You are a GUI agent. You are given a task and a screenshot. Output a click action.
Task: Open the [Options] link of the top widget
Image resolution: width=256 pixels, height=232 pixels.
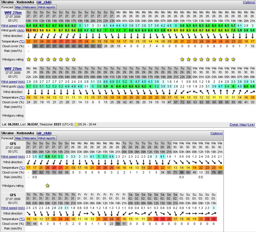249,2
